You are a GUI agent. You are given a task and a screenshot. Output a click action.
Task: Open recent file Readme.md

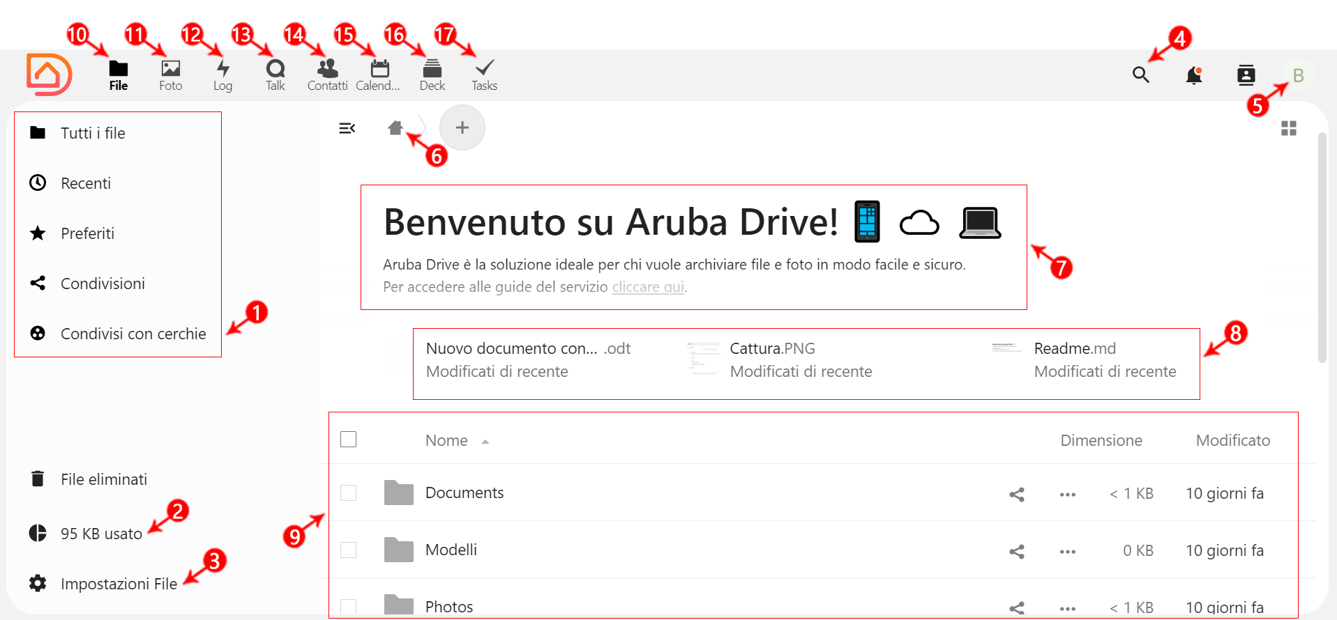pyautogui.click(x=1105, y=359)
